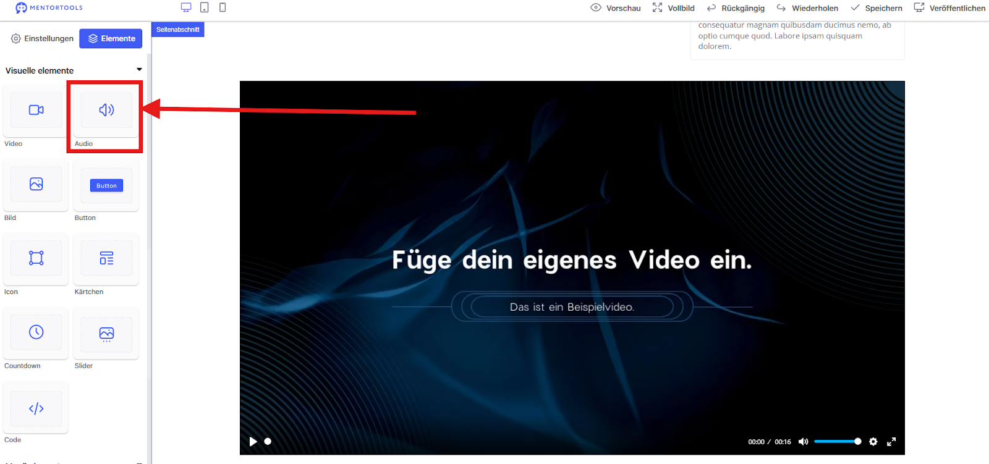Add the Video element

coord(36,111)
